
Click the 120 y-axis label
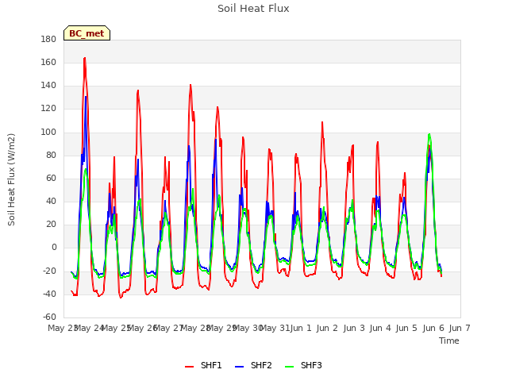48,109
